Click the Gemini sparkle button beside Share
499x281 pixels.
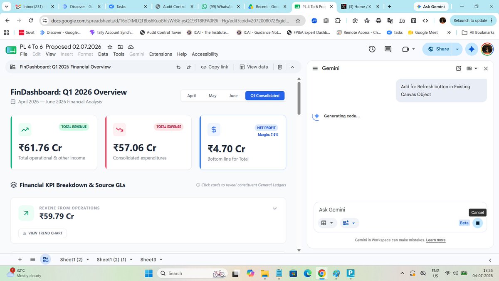[x=472, y=49]
